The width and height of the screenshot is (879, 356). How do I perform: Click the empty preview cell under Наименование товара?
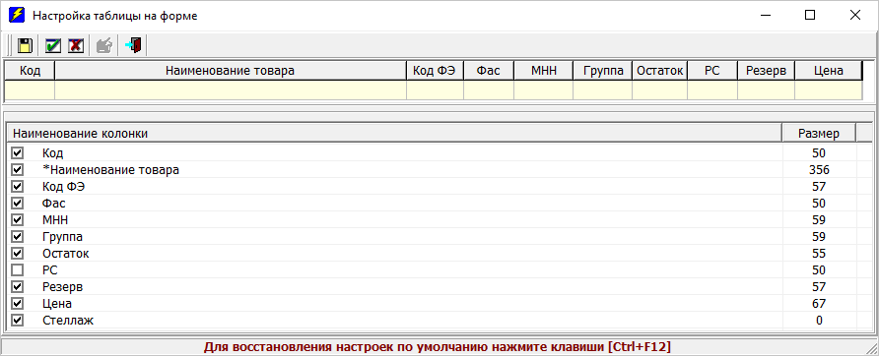click(231, 90)
